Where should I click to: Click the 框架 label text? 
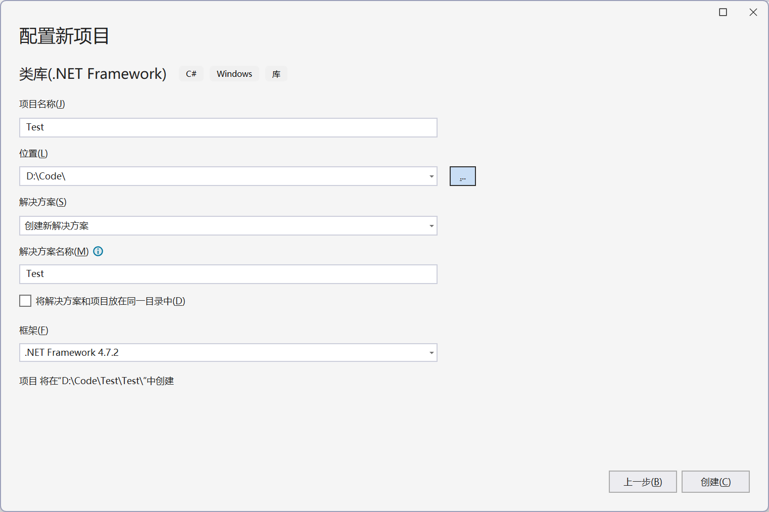point(34,331)
